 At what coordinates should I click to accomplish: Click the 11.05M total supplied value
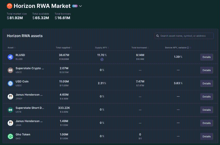[x=64, y=82]
